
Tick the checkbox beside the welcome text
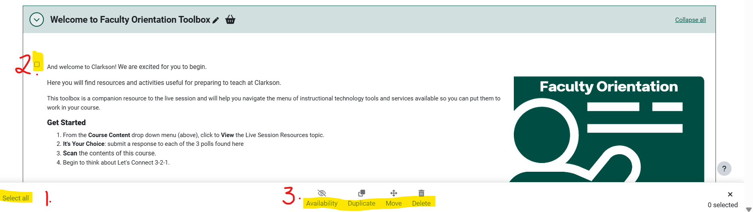click(37, 64)
